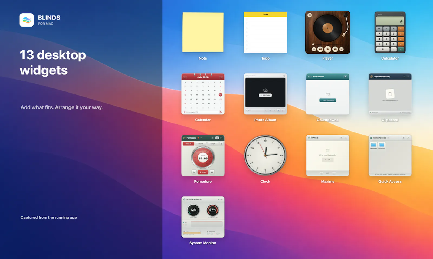Select the highlighted day 18 in the Calendar
433x259 pixels.
tap(221, 95)
